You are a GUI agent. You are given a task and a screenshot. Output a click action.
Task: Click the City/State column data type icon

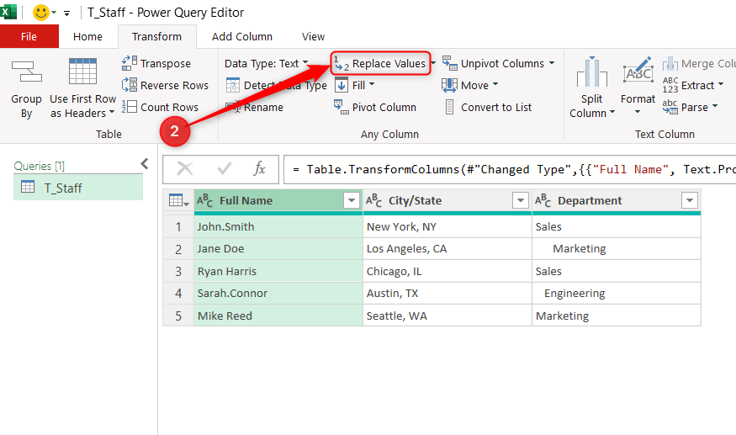point(373,200)
